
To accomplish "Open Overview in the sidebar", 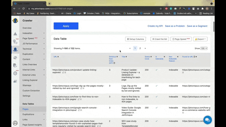I will tap(27, 28).
